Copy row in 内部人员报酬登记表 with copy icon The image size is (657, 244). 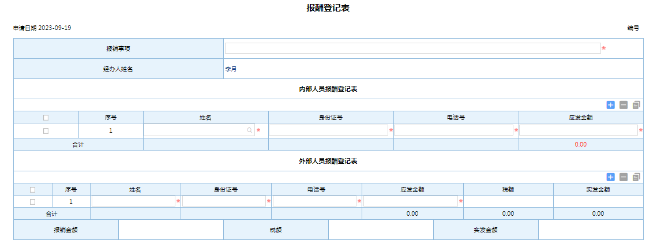[636, 105]
